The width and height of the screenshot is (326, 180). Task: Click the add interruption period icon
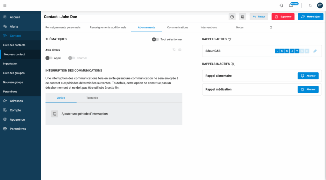pyautogui.click(x=55, y=114)
